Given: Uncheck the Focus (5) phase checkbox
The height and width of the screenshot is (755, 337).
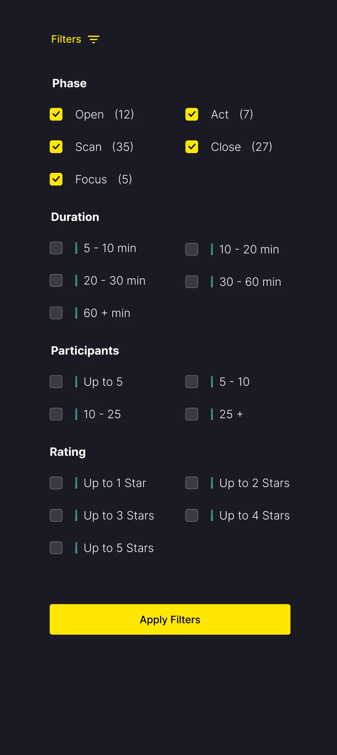Looking at the screenshot, I should click(56, 179).
